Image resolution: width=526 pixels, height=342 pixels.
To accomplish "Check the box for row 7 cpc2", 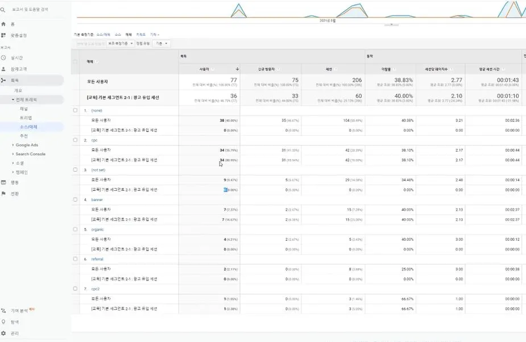I will 75,289.
